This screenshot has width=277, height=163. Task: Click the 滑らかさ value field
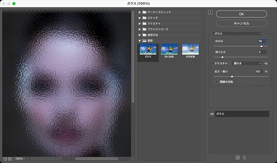(x=262, y=52)
